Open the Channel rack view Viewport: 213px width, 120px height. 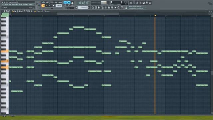[x=96, y=8]
